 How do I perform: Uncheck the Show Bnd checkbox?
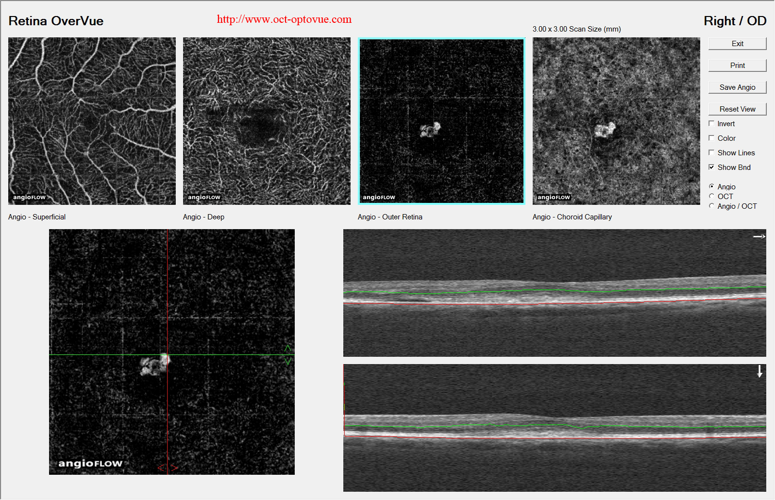(x=711, y=167)
